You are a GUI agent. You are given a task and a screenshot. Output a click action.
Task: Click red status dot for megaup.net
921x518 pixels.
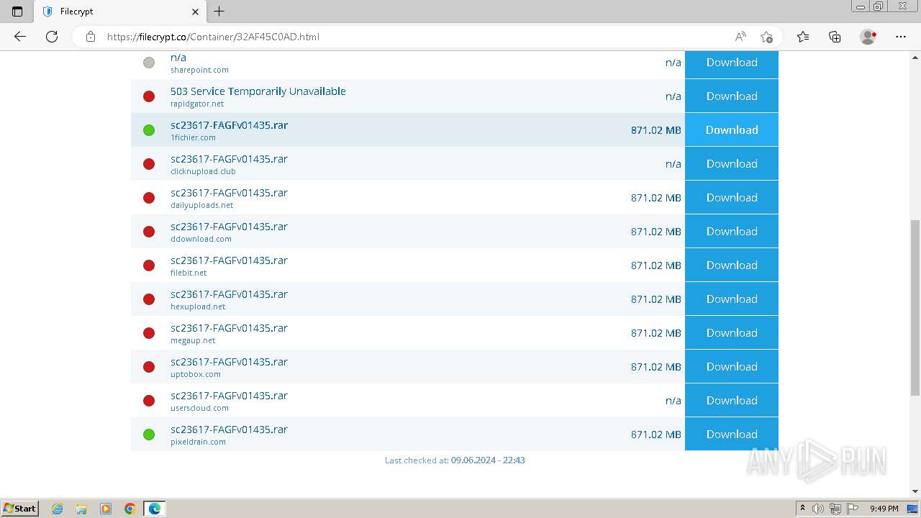[x=149, y=333]
